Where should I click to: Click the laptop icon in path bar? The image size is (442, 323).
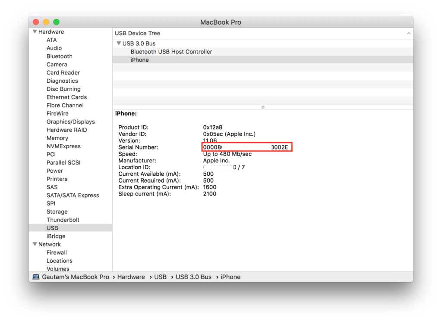pos(36,277)
